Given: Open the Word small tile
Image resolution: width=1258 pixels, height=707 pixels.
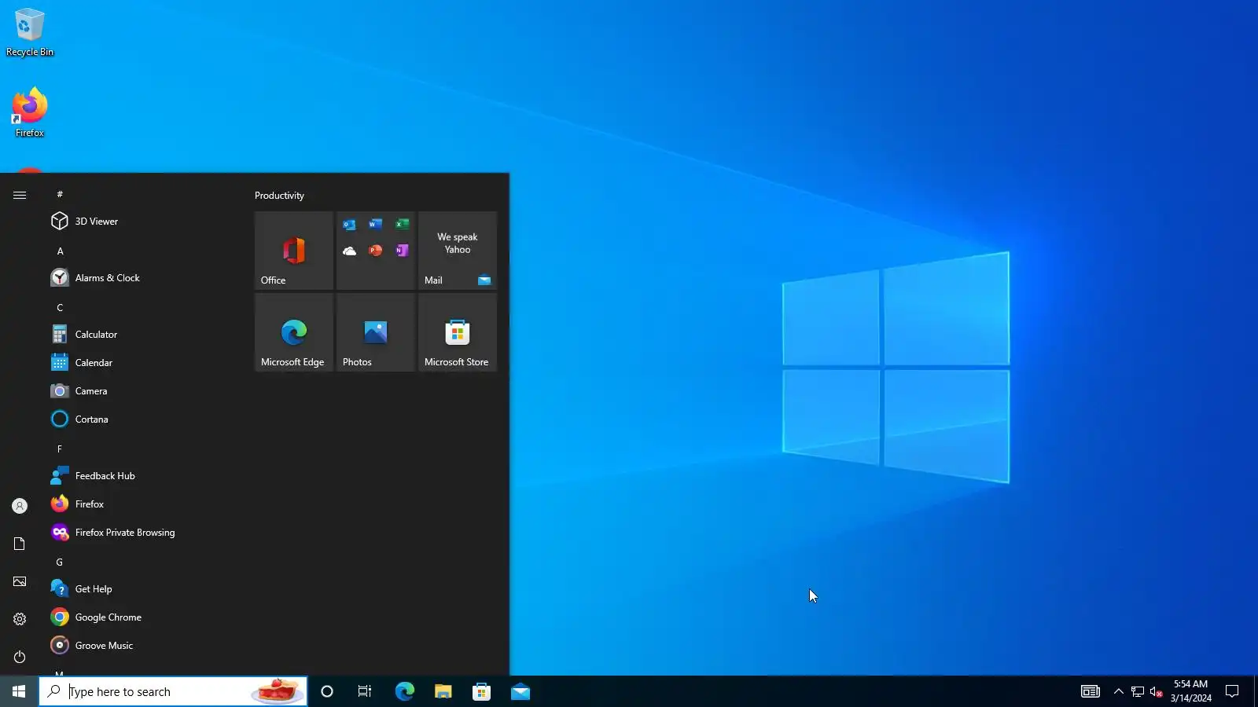Looking at the screenshot, I should point(376,225).
